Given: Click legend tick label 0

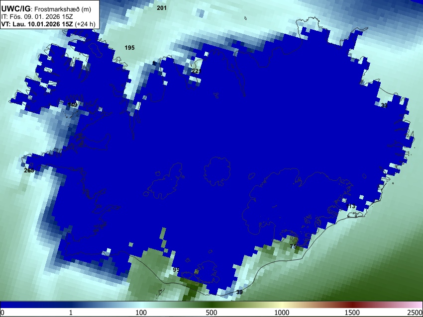Looking at the screenshot, I should pyautogui.click(x=2, y=313).
